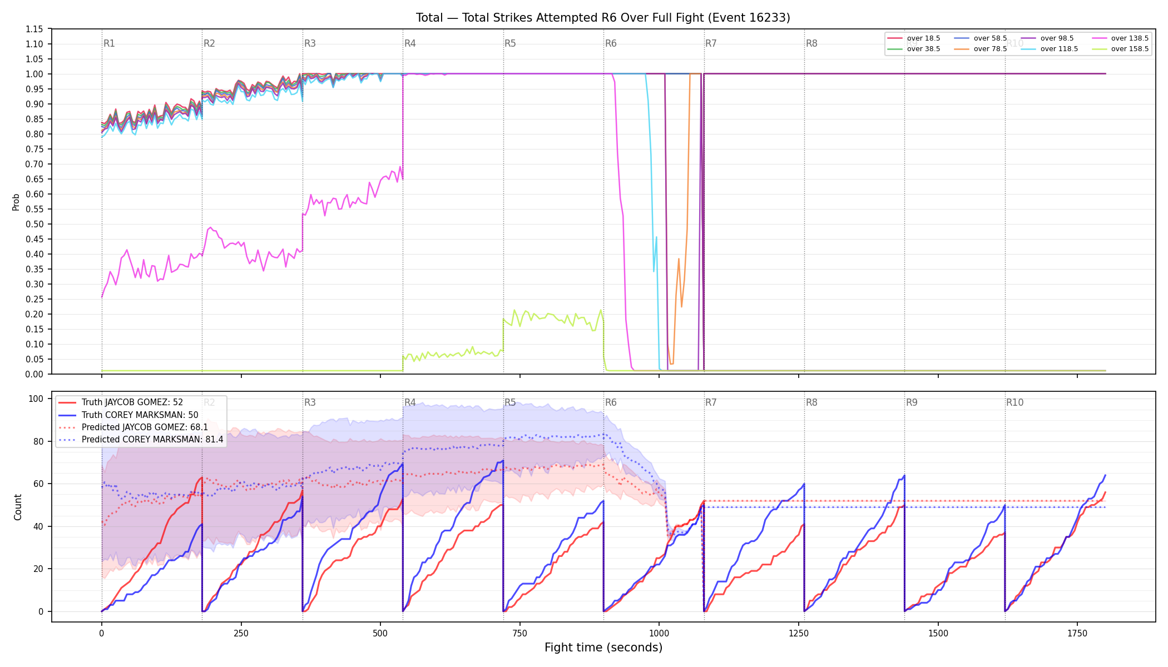Click the R6 round label in probability chart
Viewport: 1168px width, 667px height.
click(611, 43)
